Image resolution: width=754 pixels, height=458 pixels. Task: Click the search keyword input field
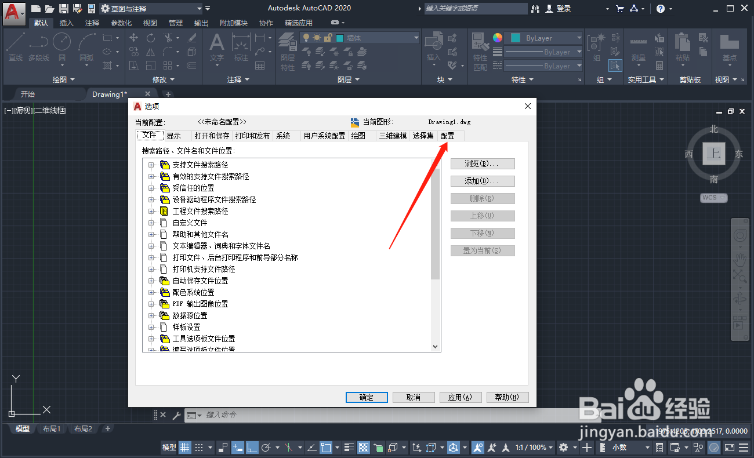pos(476,9)
